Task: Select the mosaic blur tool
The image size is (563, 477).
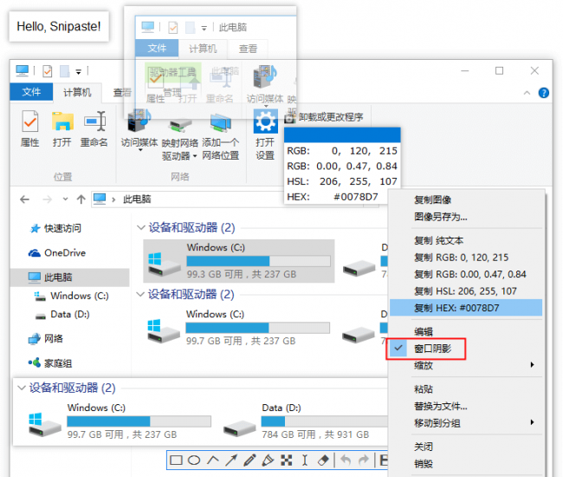Action: pos(286,461)
